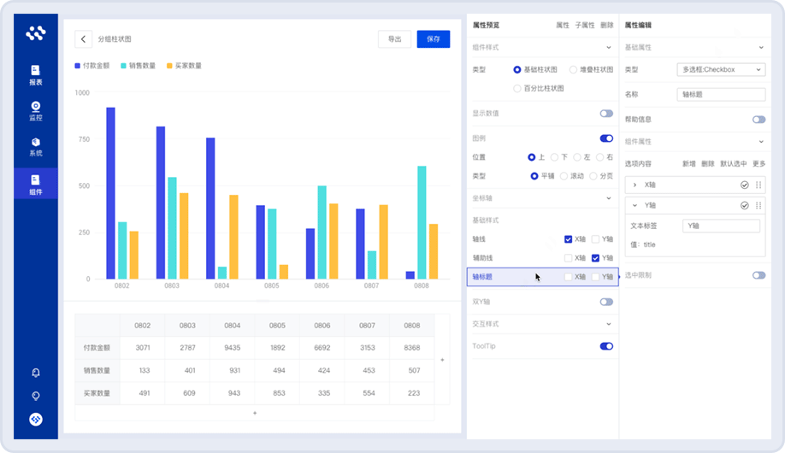Click 买家数量 orange legend swatch
Screen dimensions: 785x453
169,66
